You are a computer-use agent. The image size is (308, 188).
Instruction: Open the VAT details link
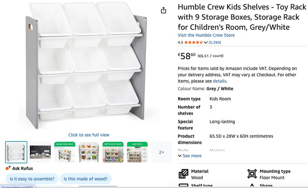pos(220,81)
